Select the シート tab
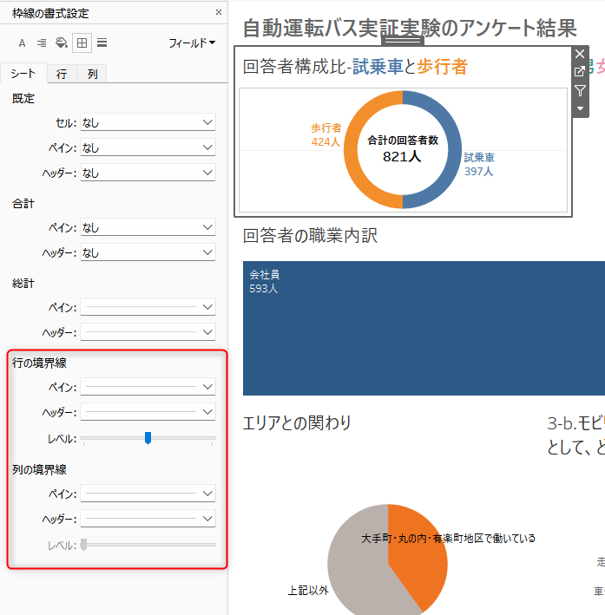Viewport: 605px width, 615px height. pos(23,75)
